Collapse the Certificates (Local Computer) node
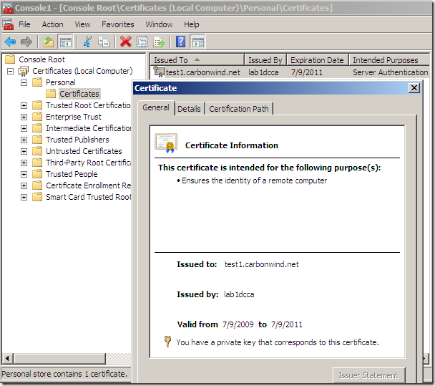The height and width of the screenshot is (386, 435). (x=10, y=72)
